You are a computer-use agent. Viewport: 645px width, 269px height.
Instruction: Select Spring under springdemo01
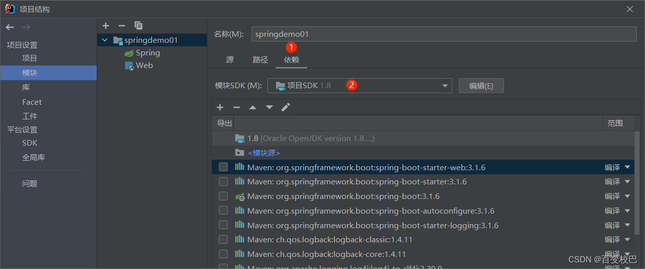click(148, 53)
